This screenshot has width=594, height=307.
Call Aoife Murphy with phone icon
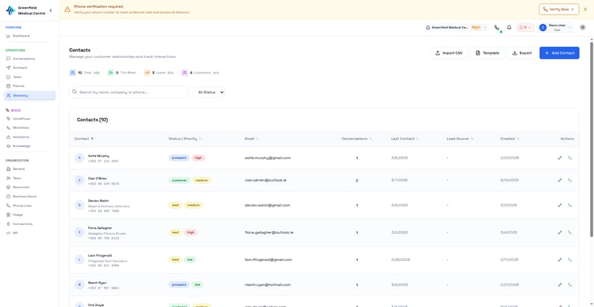570,158
